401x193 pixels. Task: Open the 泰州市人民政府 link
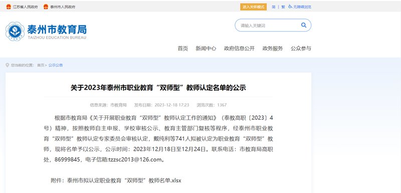[x=63, y=7]
